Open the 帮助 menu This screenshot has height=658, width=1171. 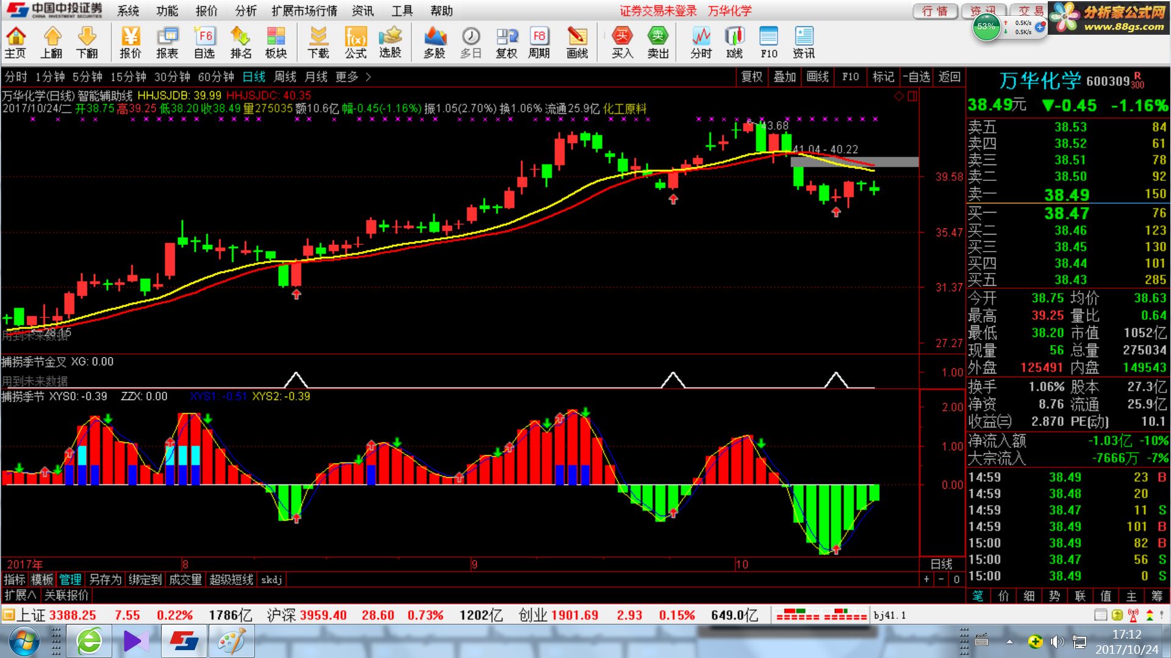click(x=442, y=11)
